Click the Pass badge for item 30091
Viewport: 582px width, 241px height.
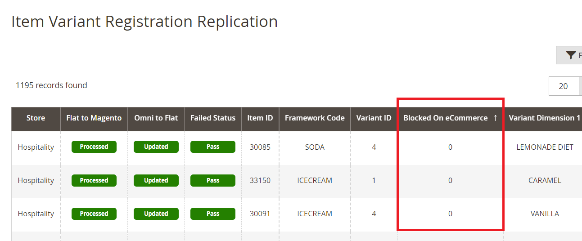212,214
